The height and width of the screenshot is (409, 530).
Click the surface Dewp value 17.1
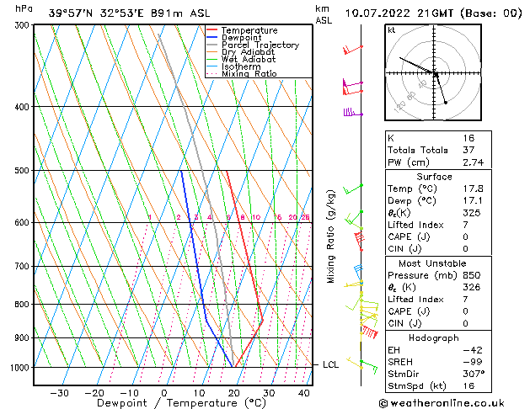pyautogui.click(x=473, y=200)
